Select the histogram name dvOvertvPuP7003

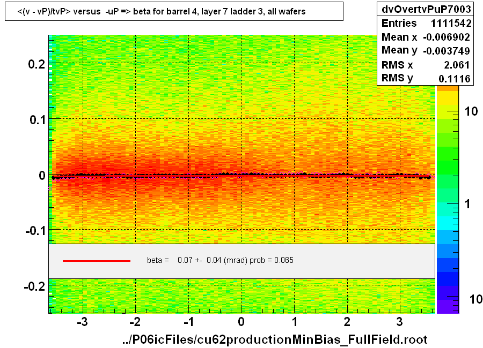tap(426, 9)
